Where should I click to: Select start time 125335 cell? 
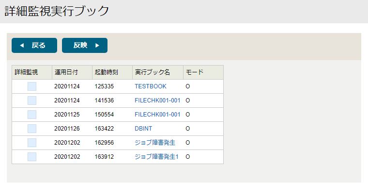click(x=104, y=86)
